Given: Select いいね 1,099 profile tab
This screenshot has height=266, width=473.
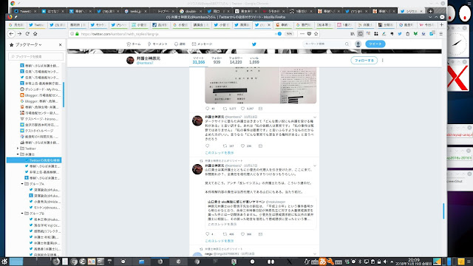Looking at the screenshot, I should pos(254,61).
